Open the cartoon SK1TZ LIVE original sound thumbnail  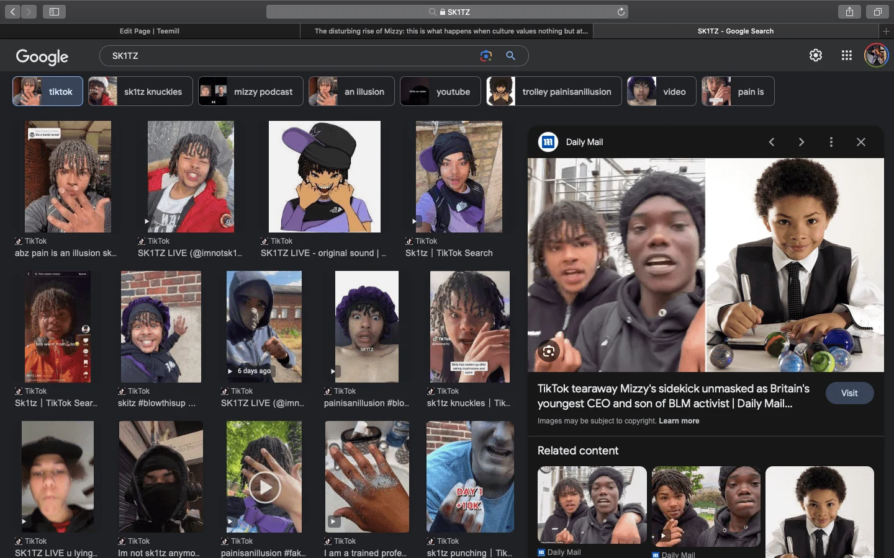tap(324, 177)
